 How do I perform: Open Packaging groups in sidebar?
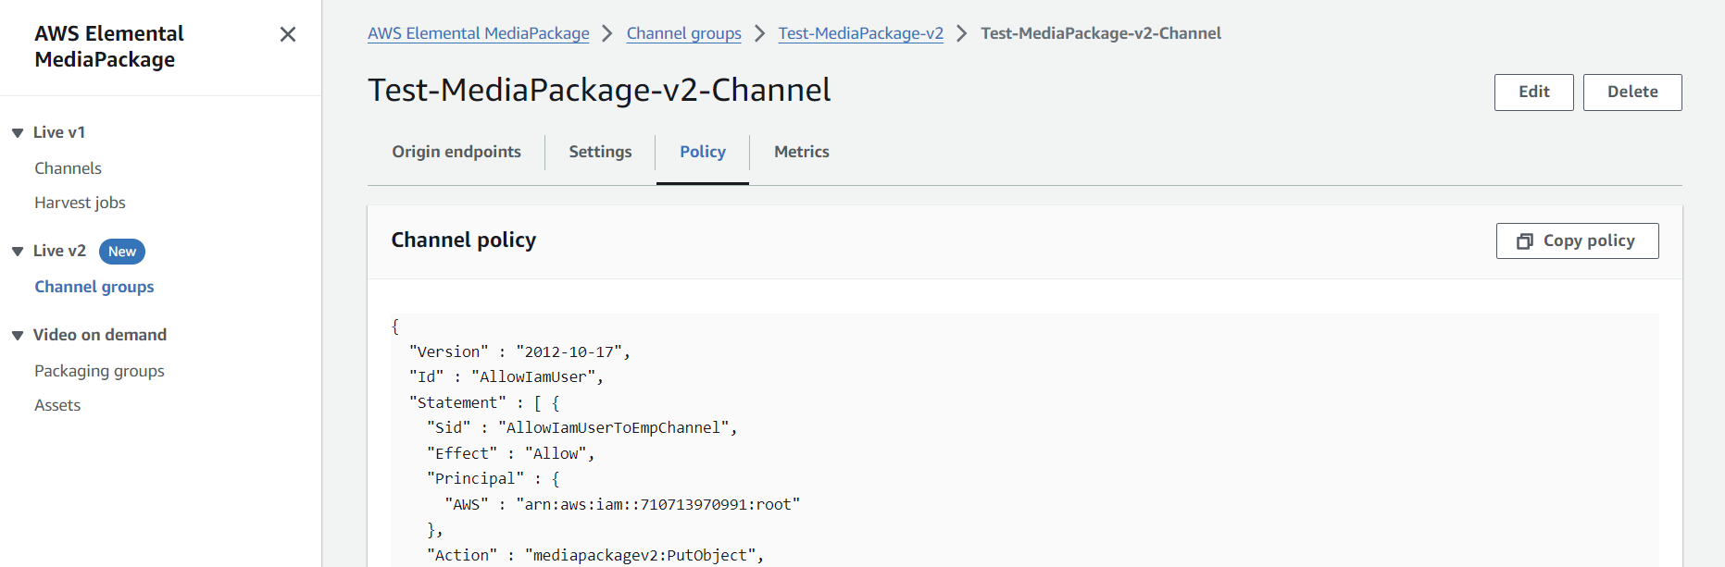pyautogui.click(x=99, y=371)
